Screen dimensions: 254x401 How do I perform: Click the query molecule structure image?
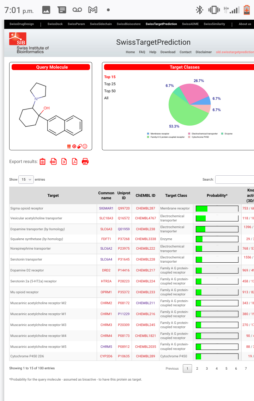(51, 109)
